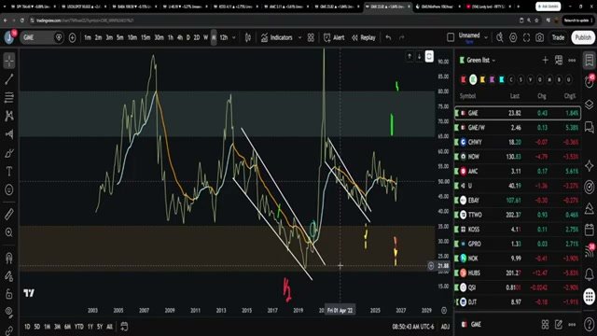Open the chart type candles selector
The height and width of the screenshot is (336, 597).
(x=248, y=37)
